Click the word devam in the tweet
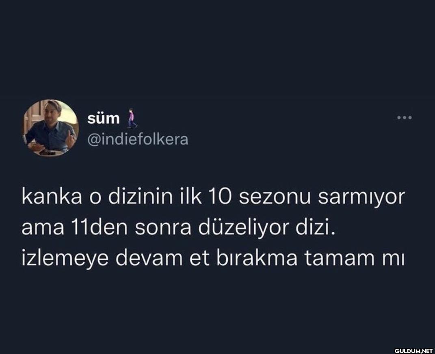 (x=149, y=258)
